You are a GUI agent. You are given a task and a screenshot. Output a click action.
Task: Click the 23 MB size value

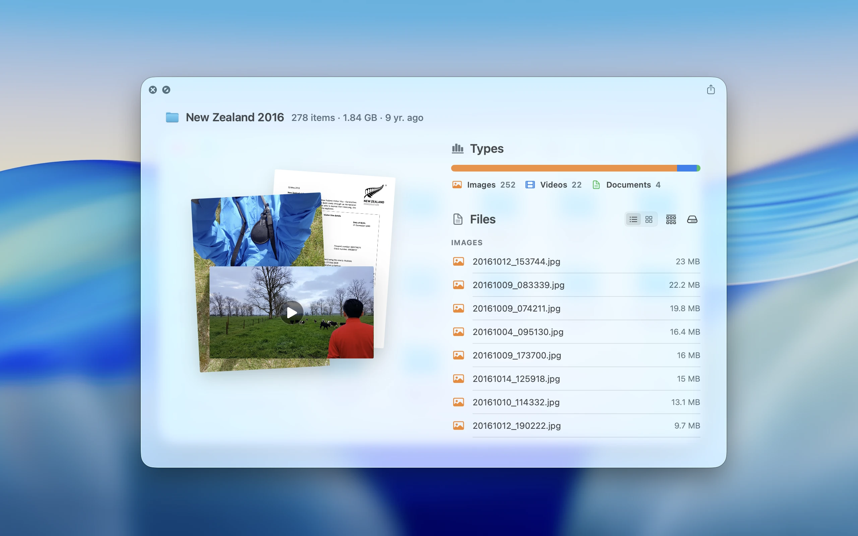pyautogui.click(x=687, y=262)
